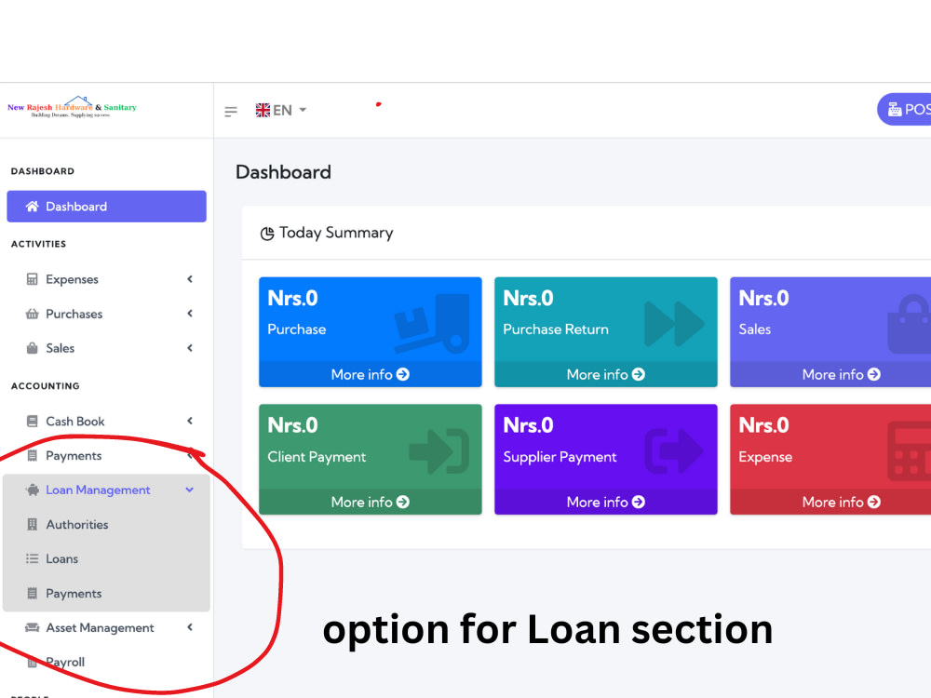Click the Asset Management couch icon

(x=32, y=627)
